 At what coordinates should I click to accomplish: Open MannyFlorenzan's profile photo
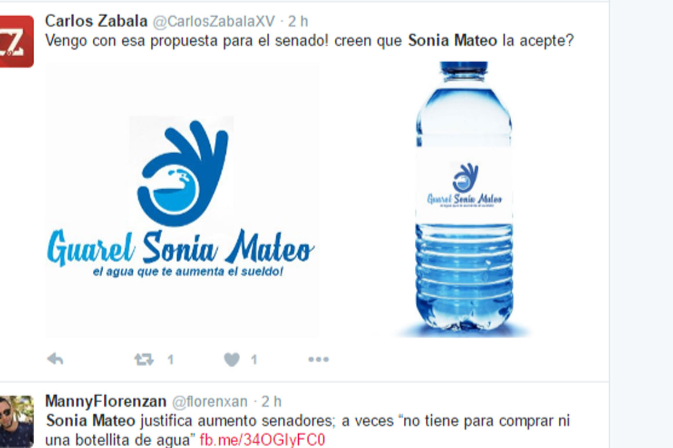point(16,421)
